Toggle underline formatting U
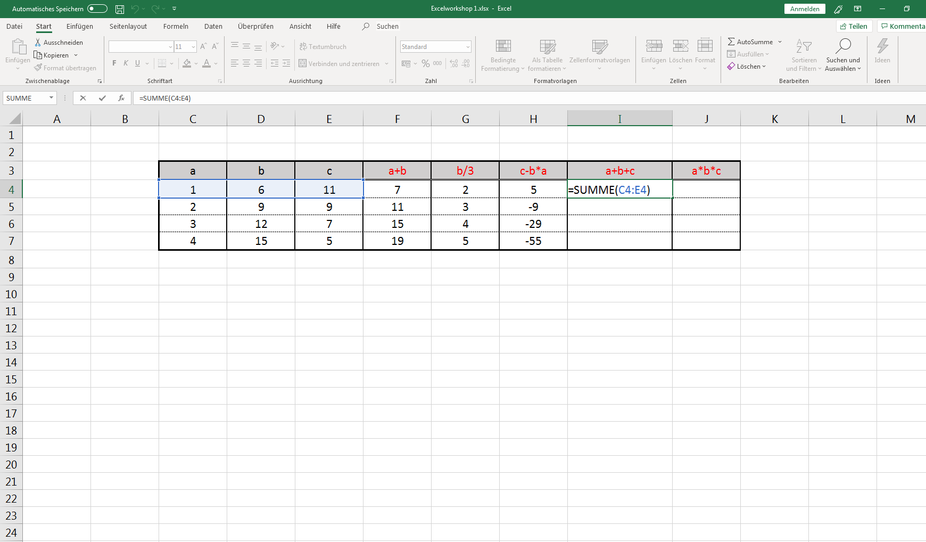 coord(138,63)
